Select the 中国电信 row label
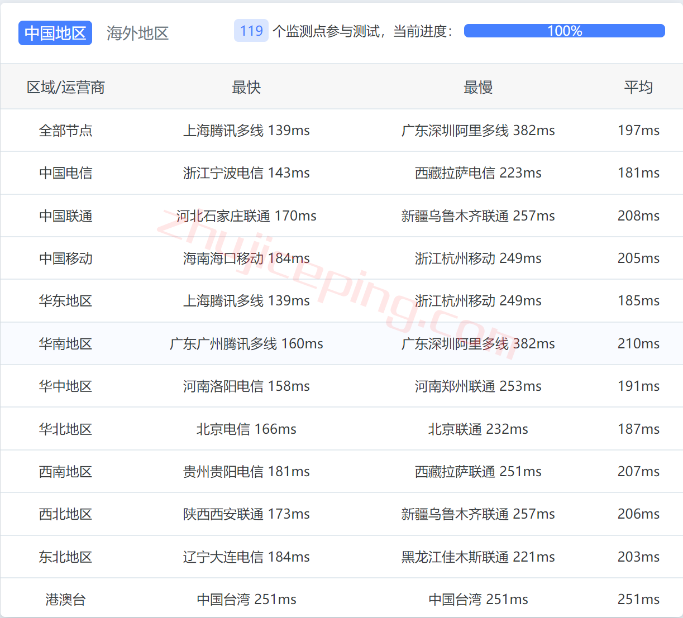Screen dimensions: 683x618 (x=65, y=173)
